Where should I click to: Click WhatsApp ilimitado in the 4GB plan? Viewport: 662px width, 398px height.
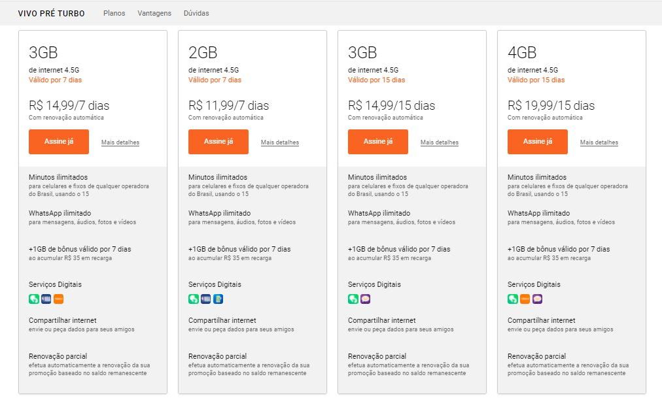click(x=539, y=213)
